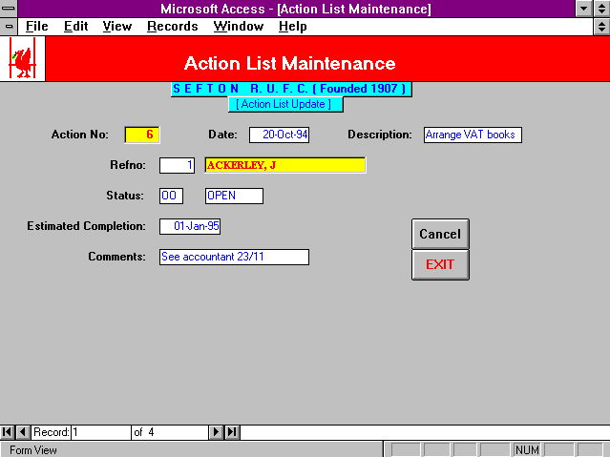Edit Comments field See accountant 23/11

pos(234,257)
